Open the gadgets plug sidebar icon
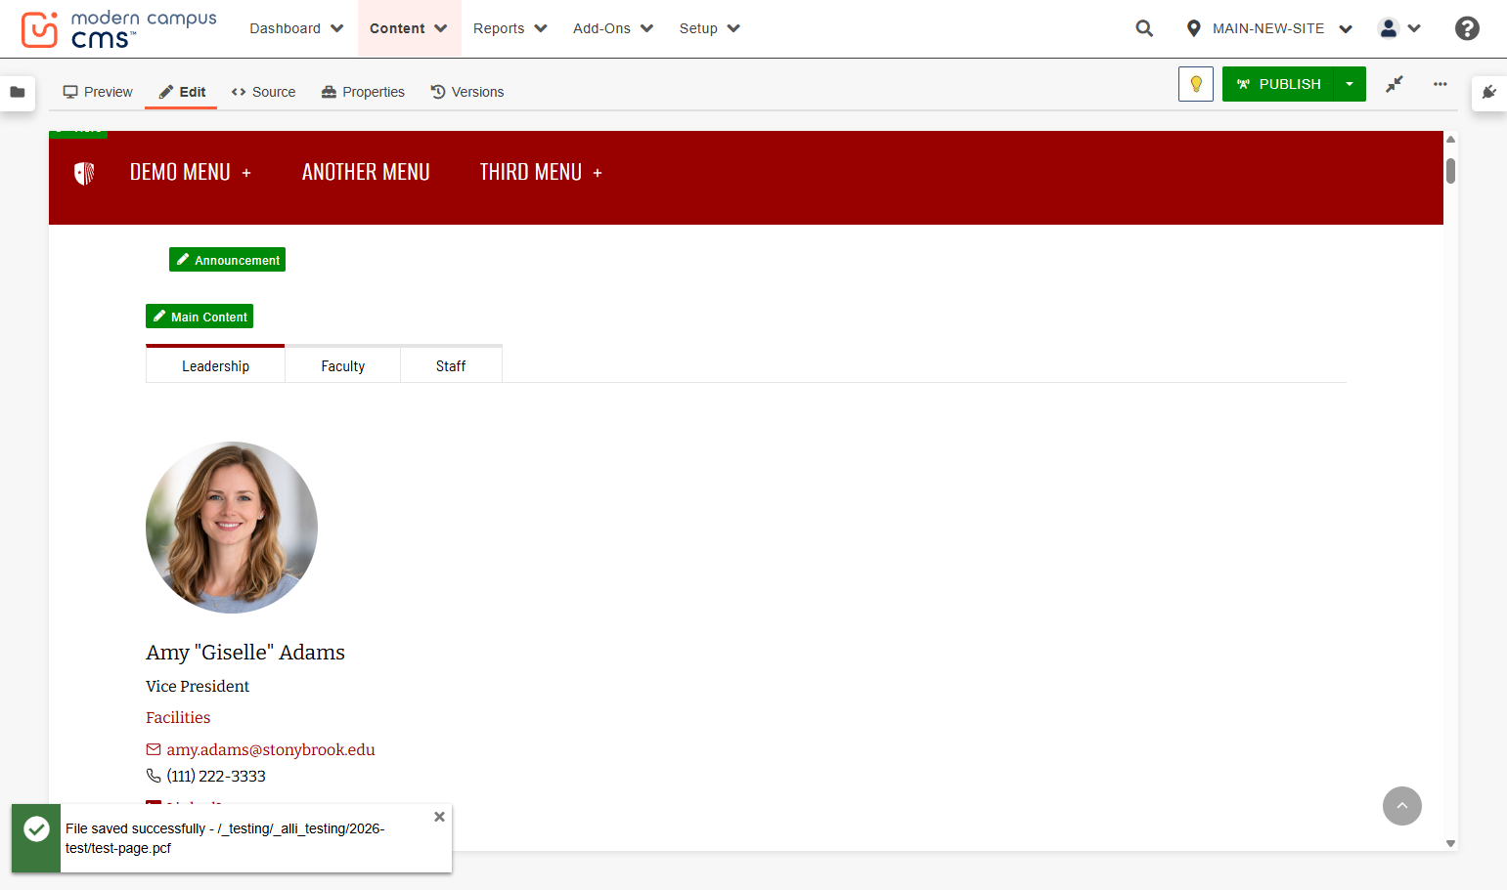 coord(1488,92)
